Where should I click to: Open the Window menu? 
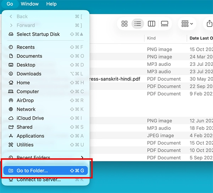29,4
